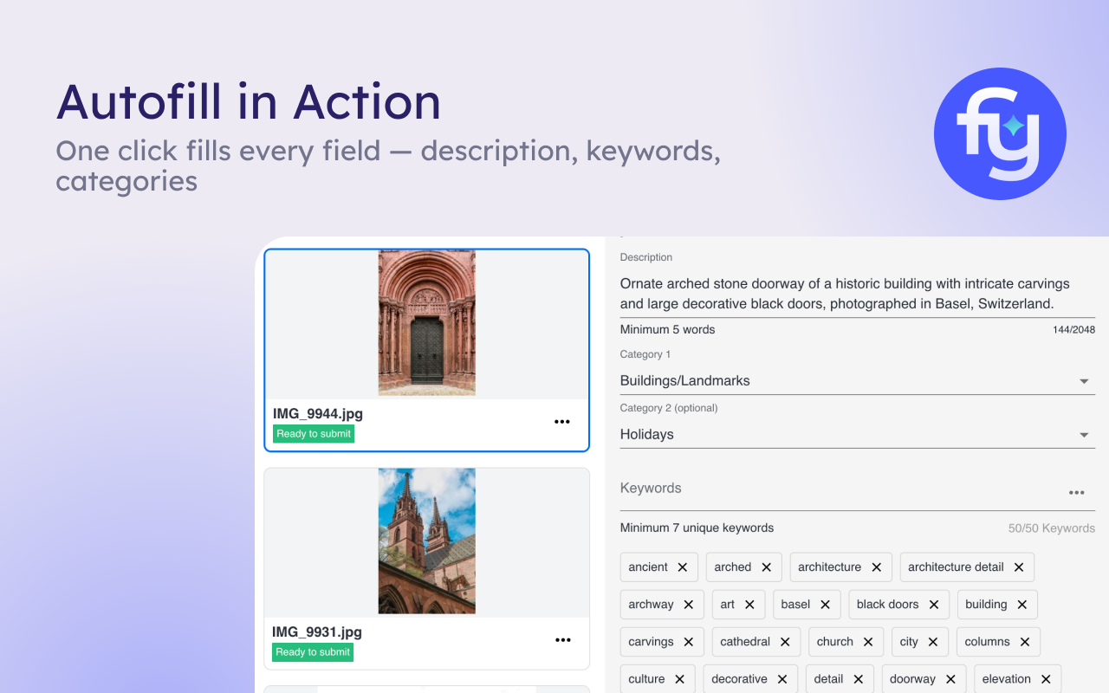Viewport: 1109px width, 693px height.
Task: Click the 50/50 Keywords counter
Action: tap(1052, 528)
